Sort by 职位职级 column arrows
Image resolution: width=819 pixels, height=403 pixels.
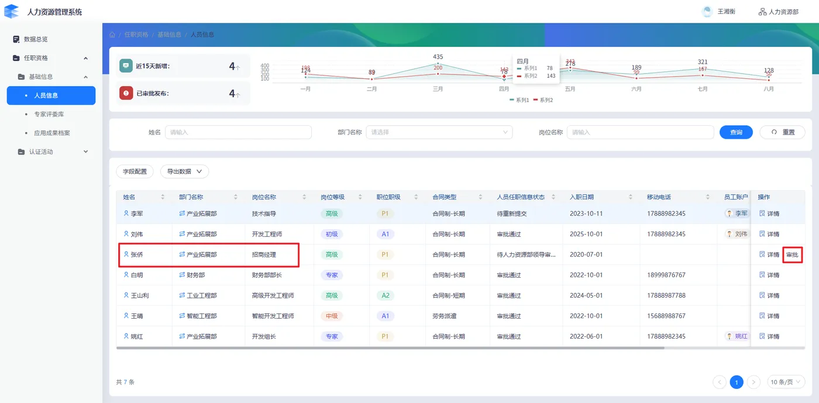[416, 197]
